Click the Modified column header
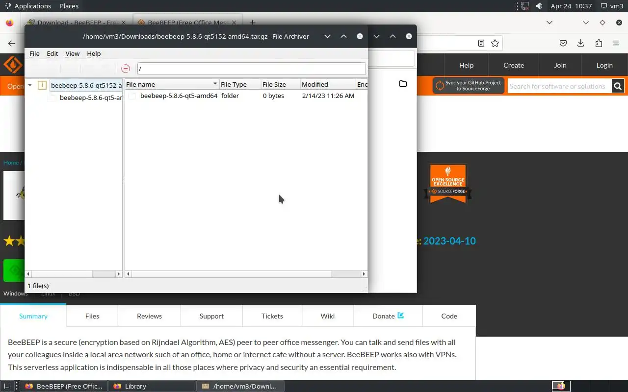 click(328, 84)
